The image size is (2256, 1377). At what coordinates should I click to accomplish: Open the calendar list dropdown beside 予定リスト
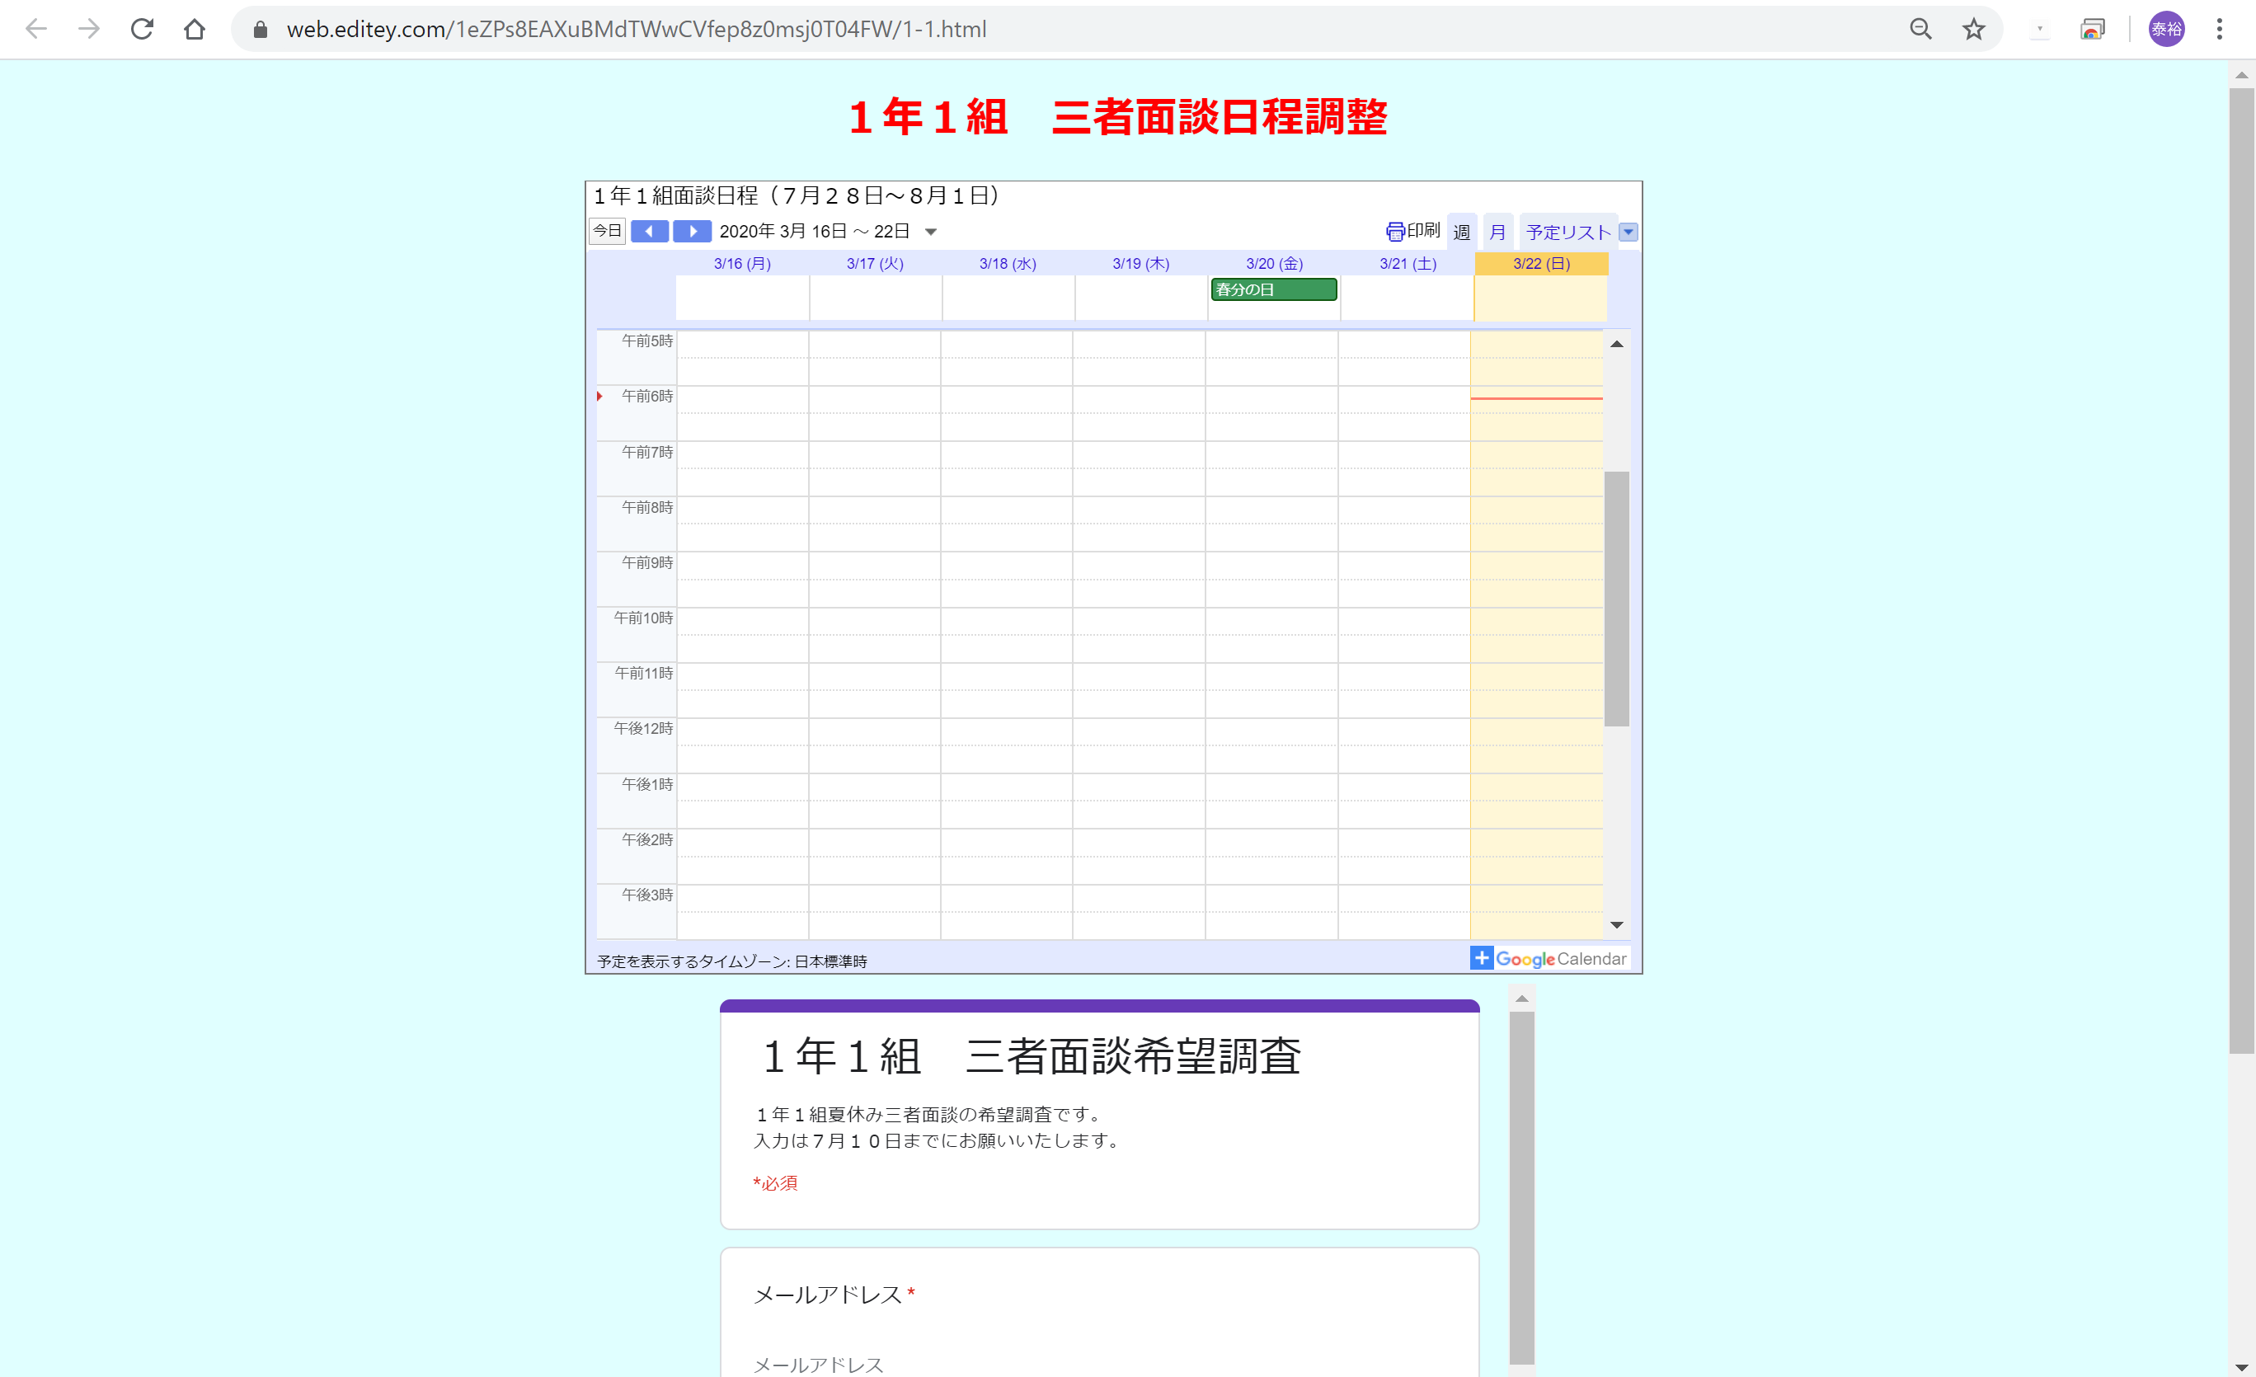pyautogui.click(x=1628, y=233)
